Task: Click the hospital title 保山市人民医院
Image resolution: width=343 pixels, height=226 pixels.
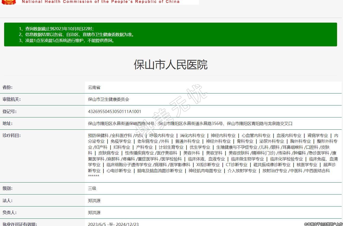Action: point(170,65)
